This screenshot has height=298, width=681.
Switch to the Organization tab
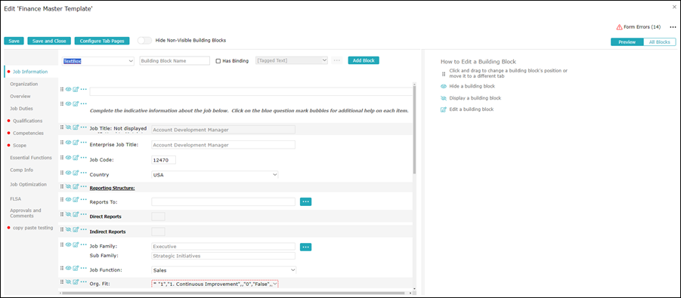point(24,84)
